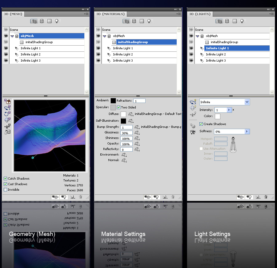
Task: Enable the Invisible checkbox
Action: tap(6, 190)
